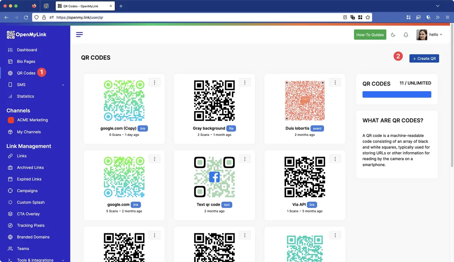Open the hello user account dropdown
Viewport: 454px width, 262px height.
(x=429, y=35)
